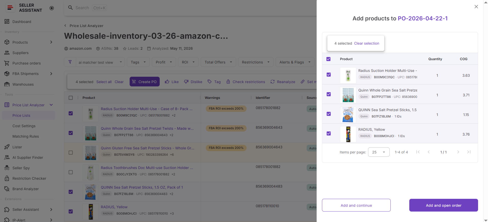The image size is (488, 222).
Task: Click the FBA Shipments box icon
Action: 7,74
